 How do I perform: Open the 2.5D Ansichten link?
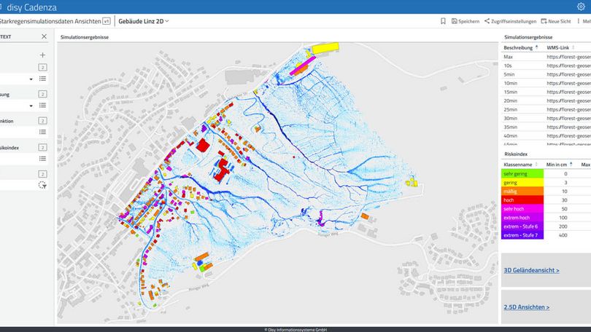[x=527, y=308]
